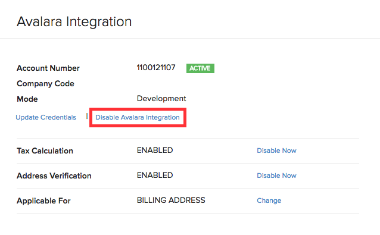
Task: Click the BILLING ADDRESS value
Action: (171, 200)
